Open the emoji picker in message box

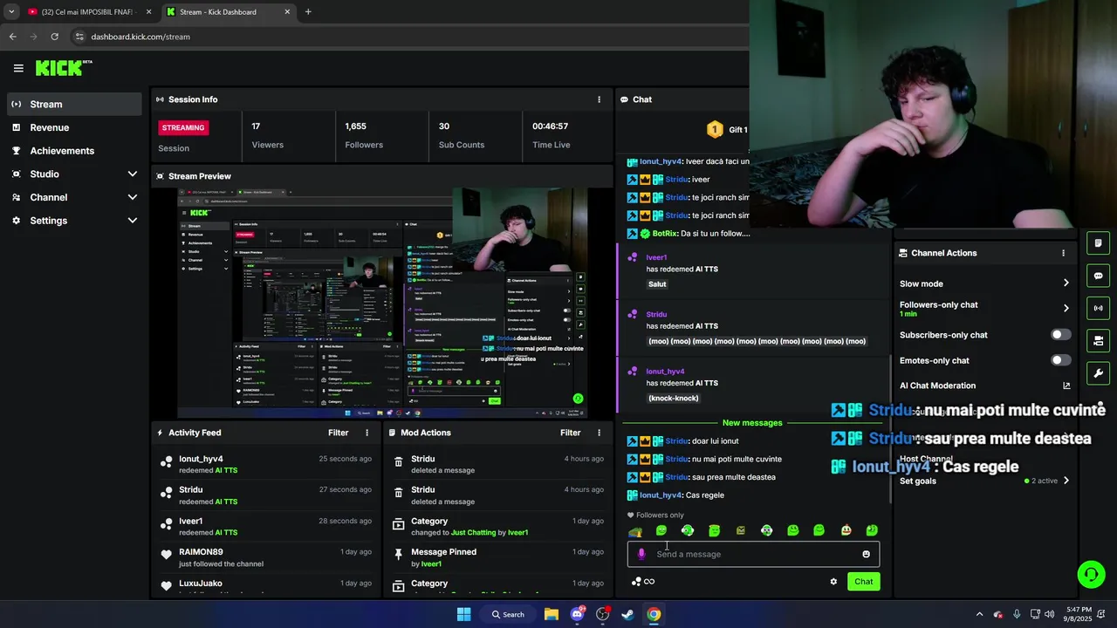(x=866, y=554)
